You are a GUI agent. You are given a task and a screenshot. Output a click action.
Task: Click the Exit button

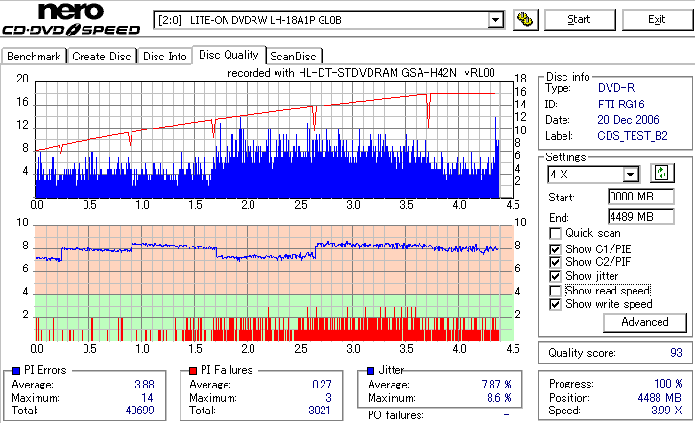tap(657, 19)
